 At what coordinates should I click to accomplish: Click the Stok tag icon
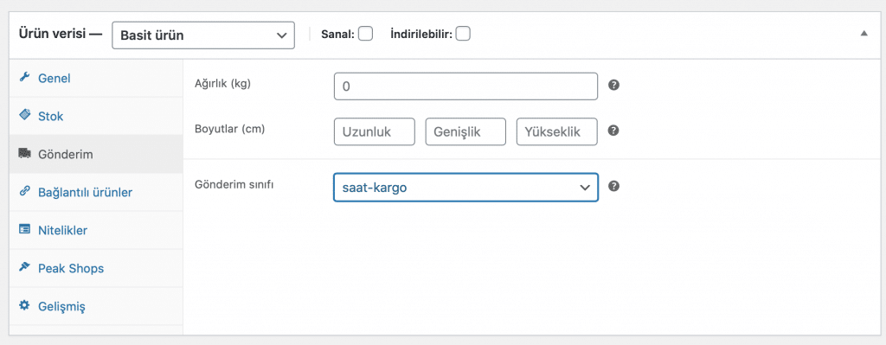click(24, 116)
